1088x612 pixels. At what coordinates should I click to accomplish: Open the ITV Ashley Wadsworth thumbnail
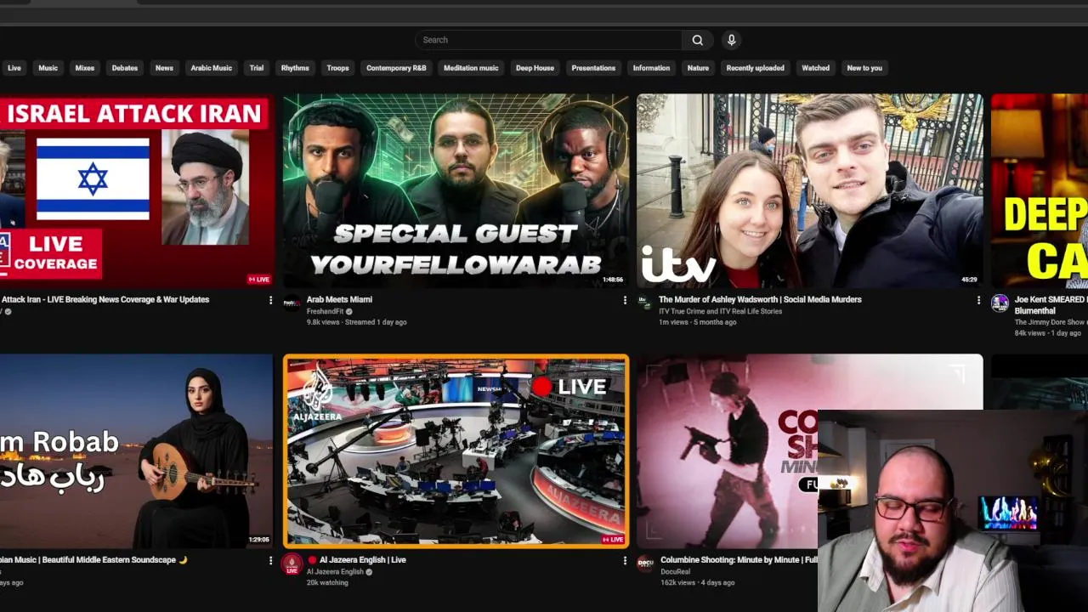(x=809, y=190)
